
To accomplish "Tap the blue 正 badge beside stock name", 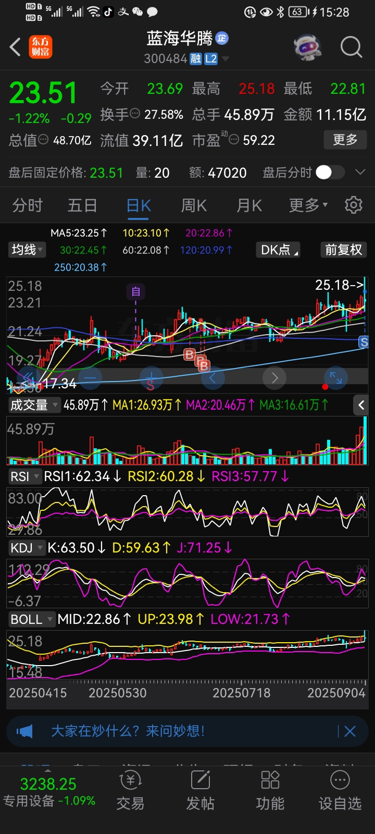I will pos(222,38).
